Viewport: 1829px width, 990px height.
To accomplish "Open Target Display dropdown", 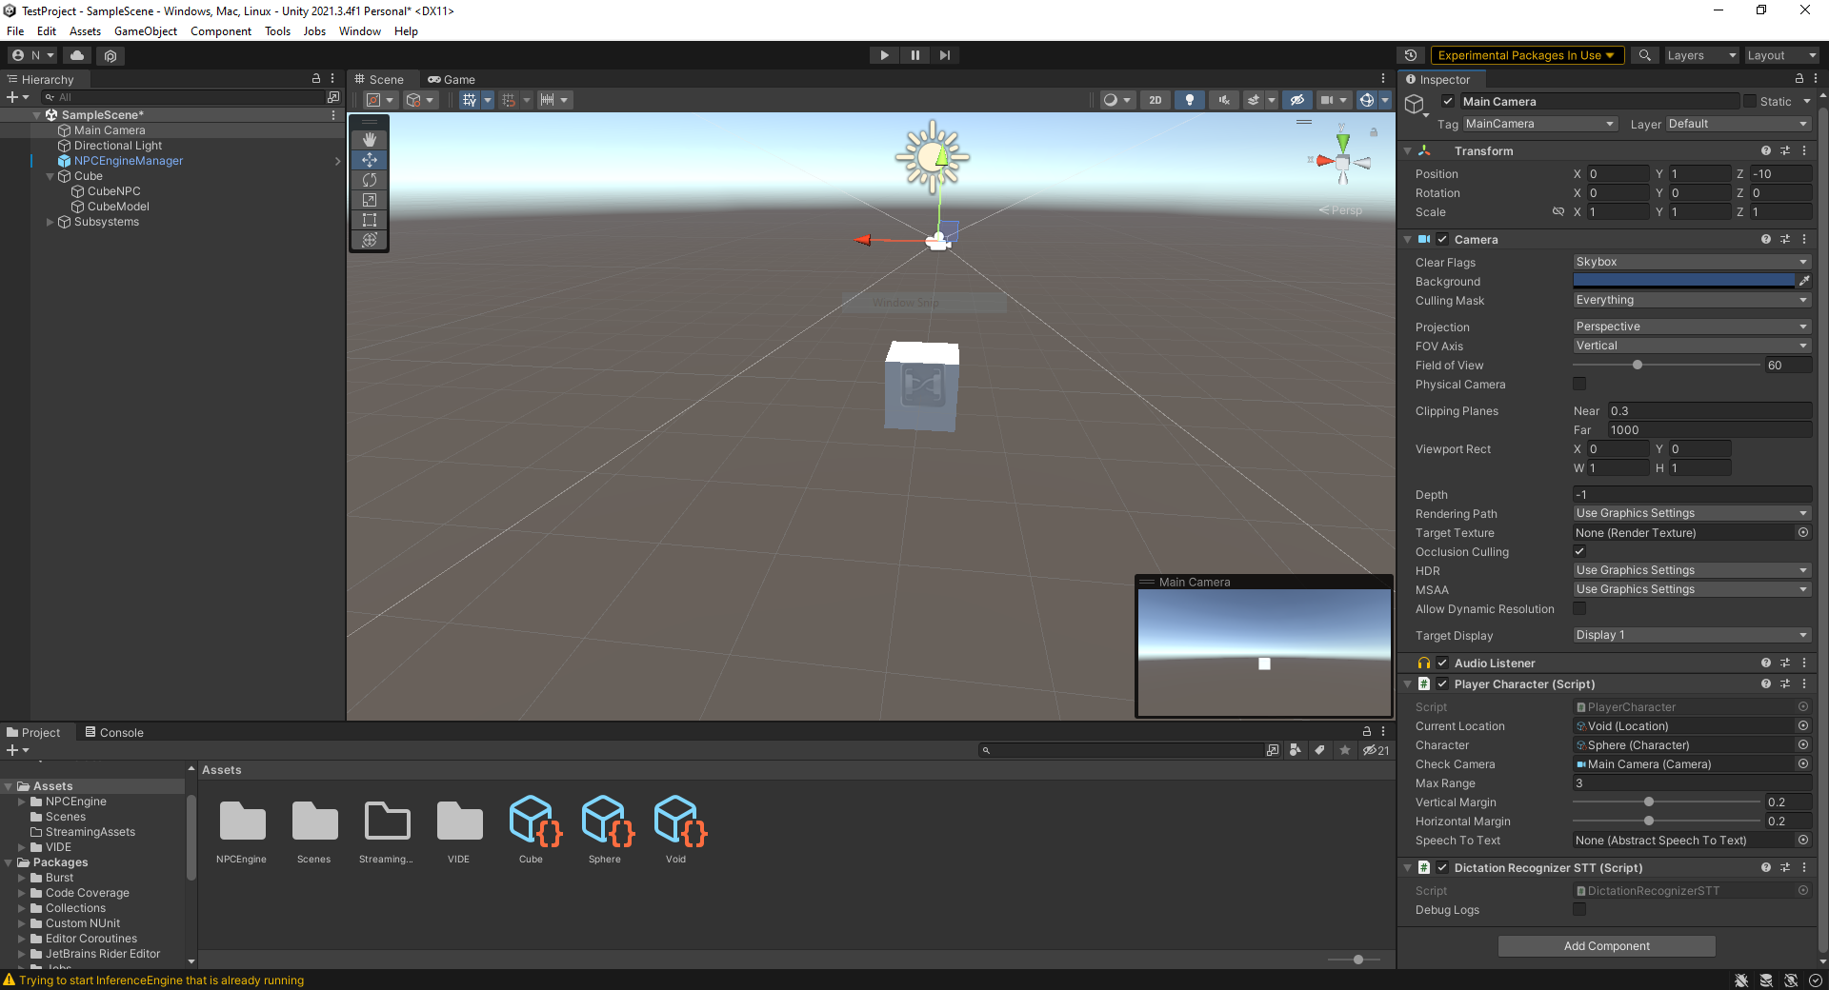I will (1692, 635).
